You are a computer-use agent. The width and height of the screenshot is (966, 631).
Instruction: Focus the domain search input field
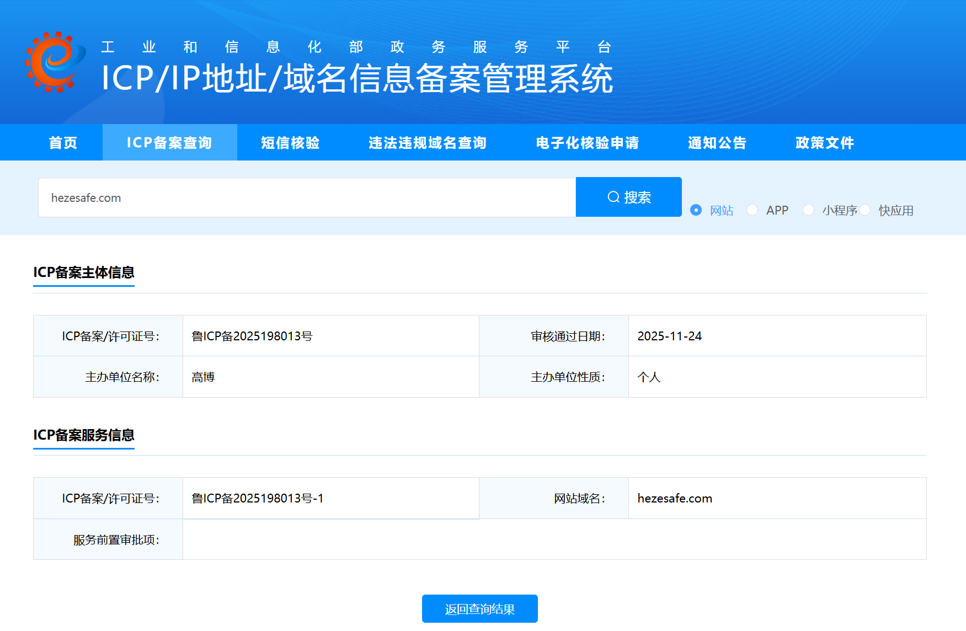pyautogui.click(x=307, y=197)
